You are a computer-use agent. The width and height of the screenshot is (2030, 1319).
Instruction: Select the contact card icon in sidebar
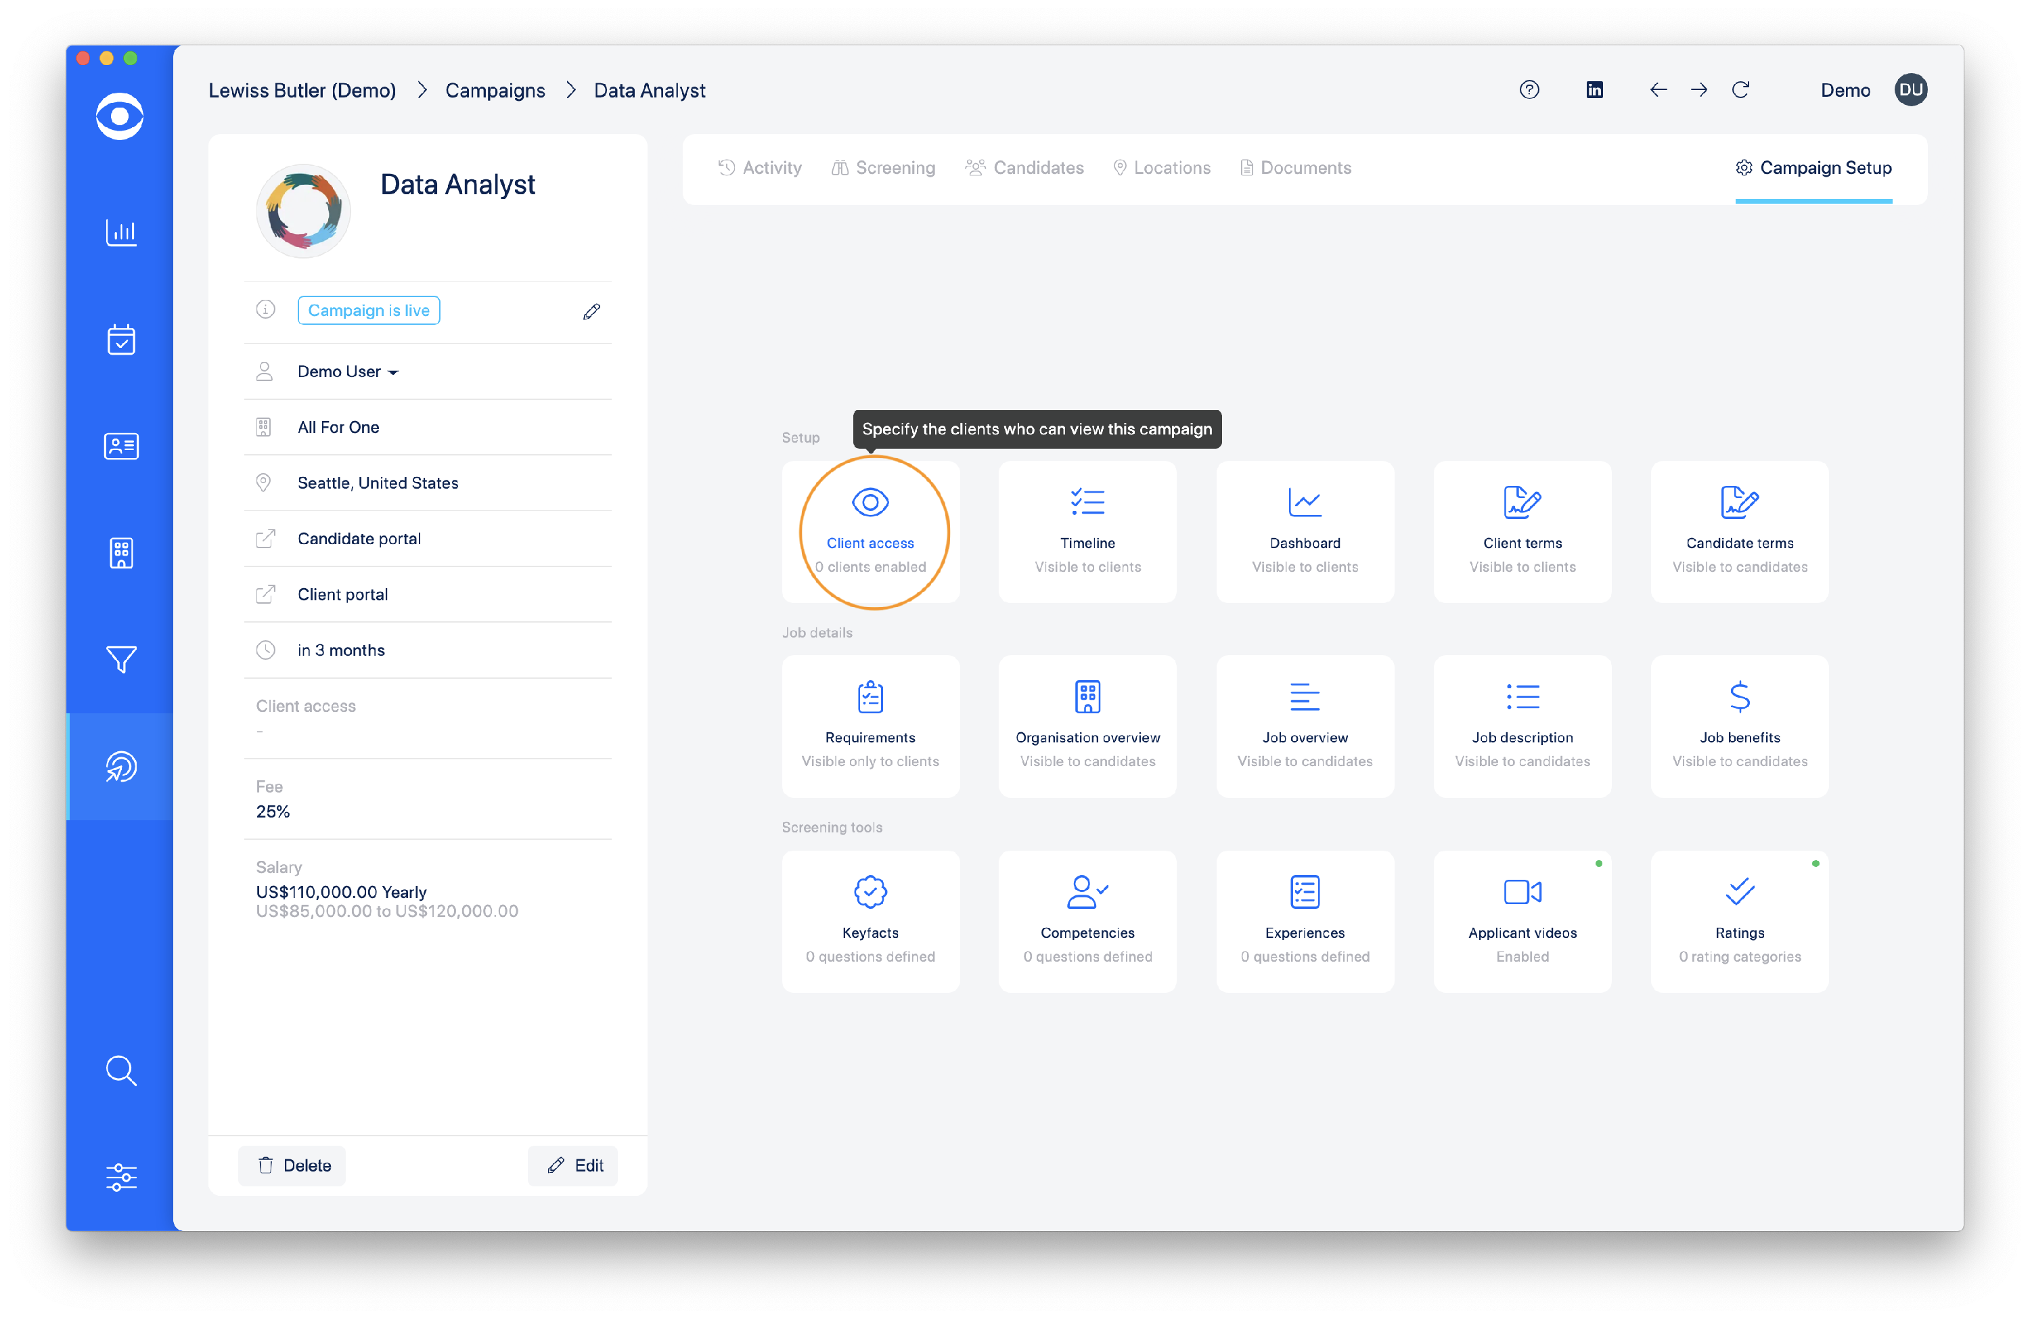[x=120, y=446]
